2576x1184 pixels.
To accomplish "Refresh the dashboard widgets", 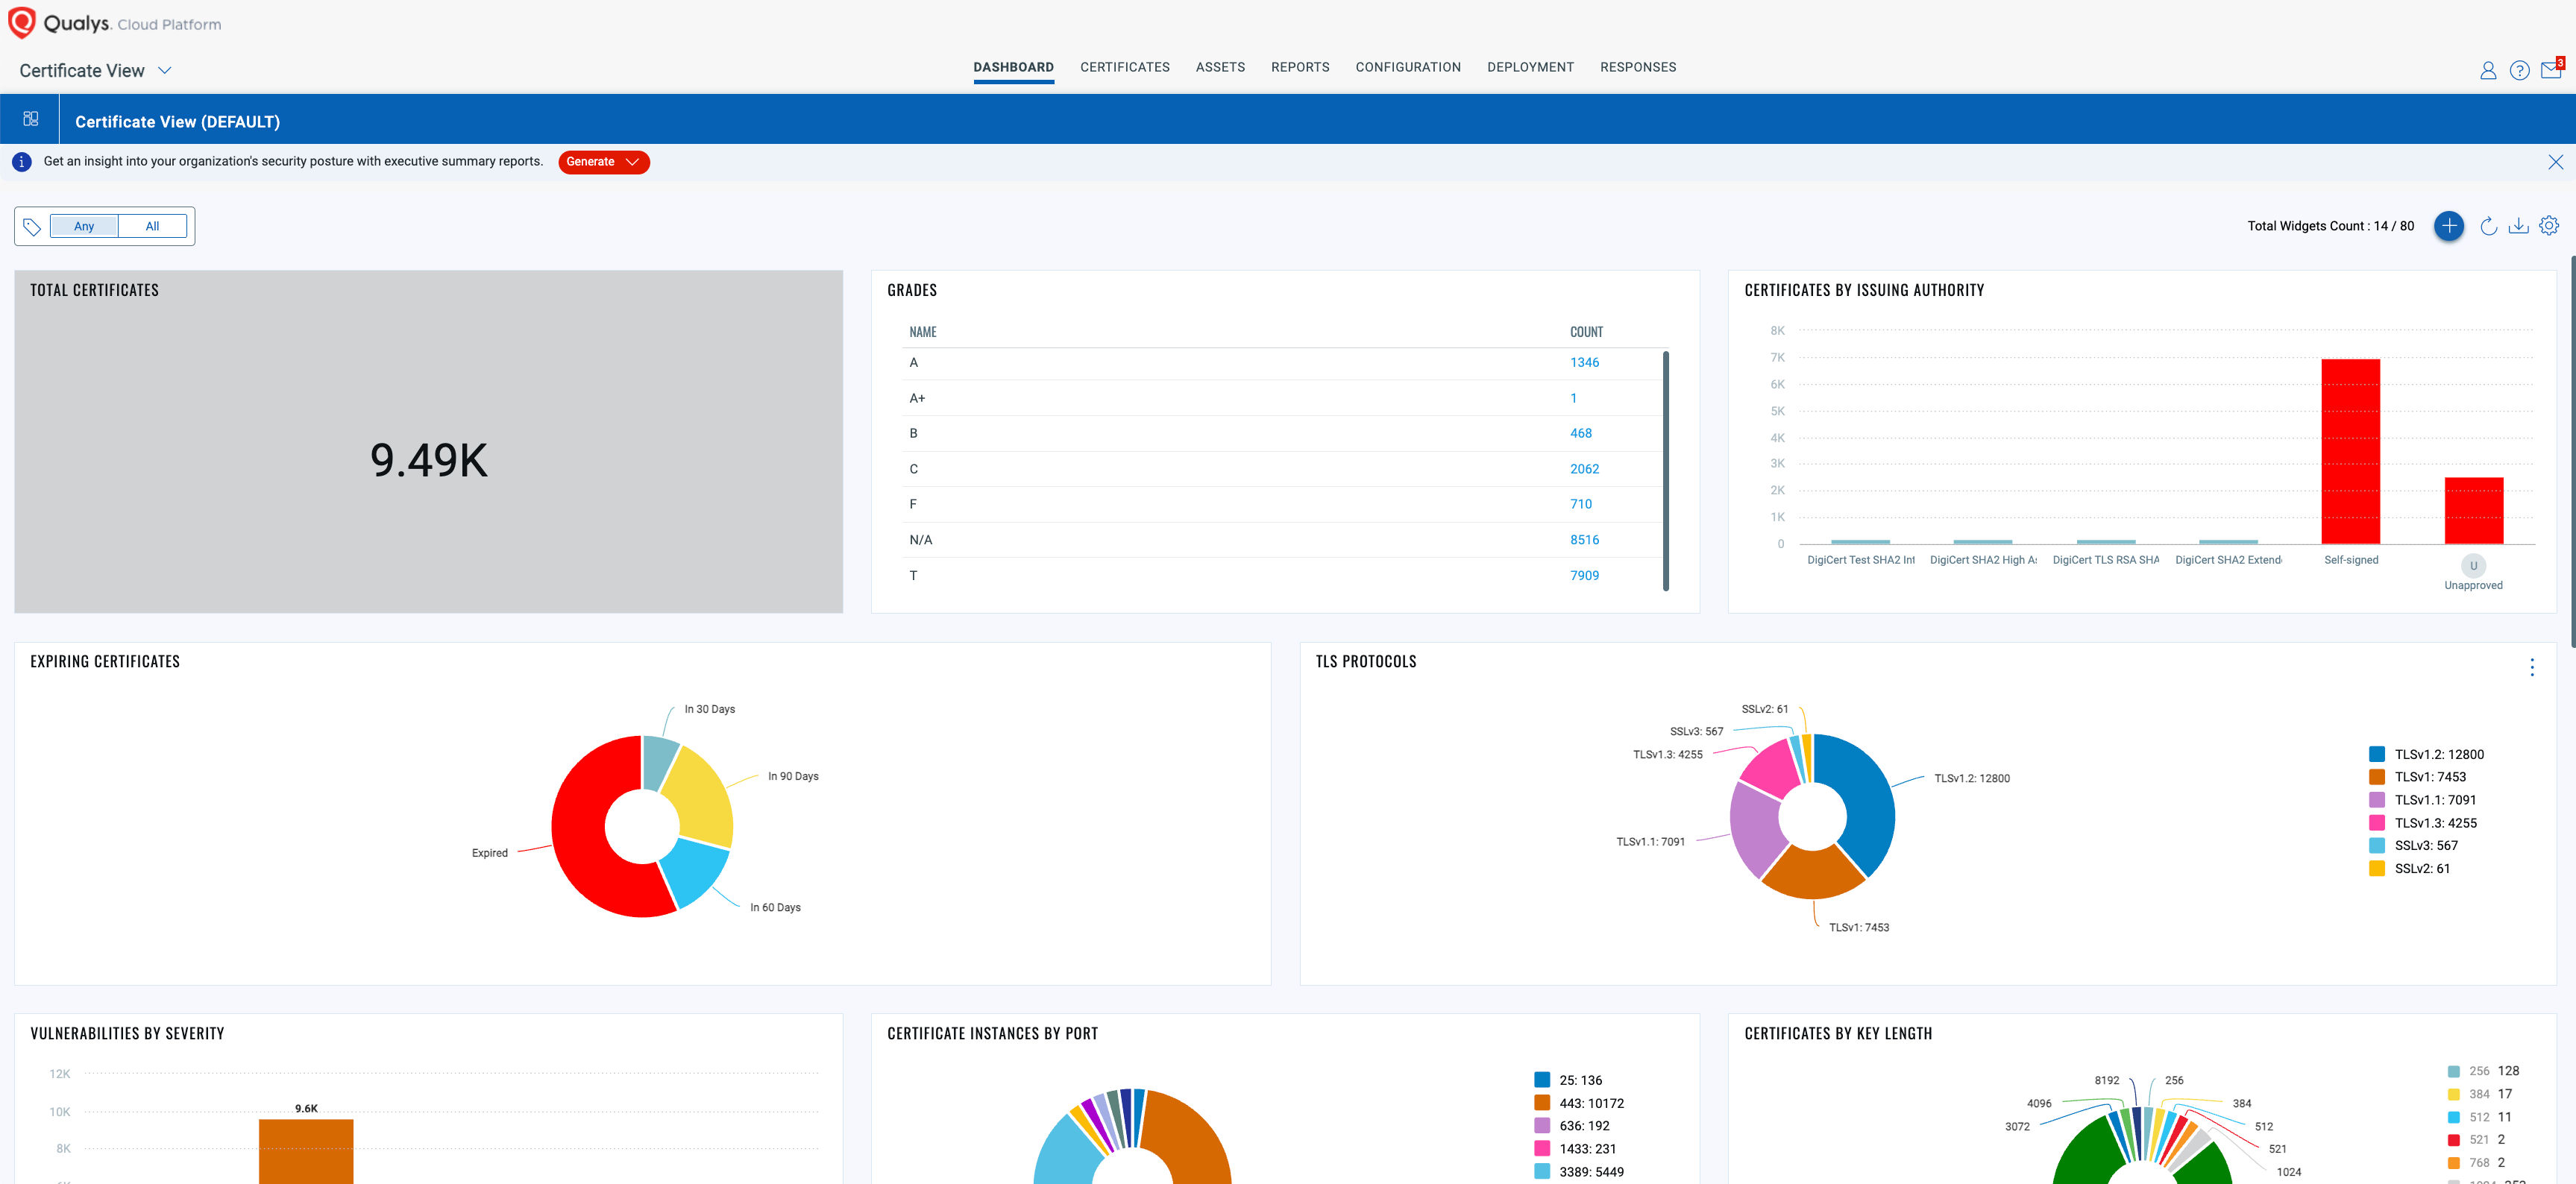I will (x=2488, y=226).
